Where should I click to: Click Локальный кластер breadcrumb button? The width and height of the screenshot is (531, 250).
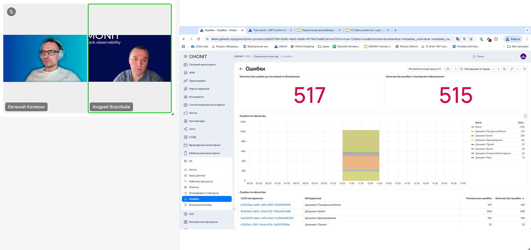click(x=266, y=56)
